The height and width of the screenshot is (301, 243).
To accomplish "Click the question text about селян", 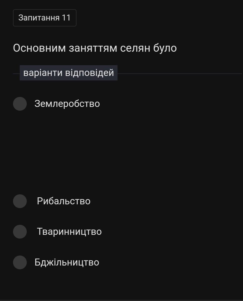I will [95, 48].
